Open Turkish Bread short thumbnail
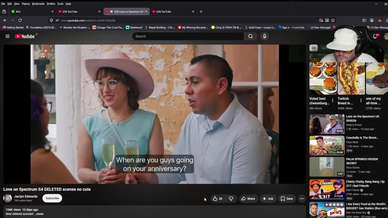 351,78
